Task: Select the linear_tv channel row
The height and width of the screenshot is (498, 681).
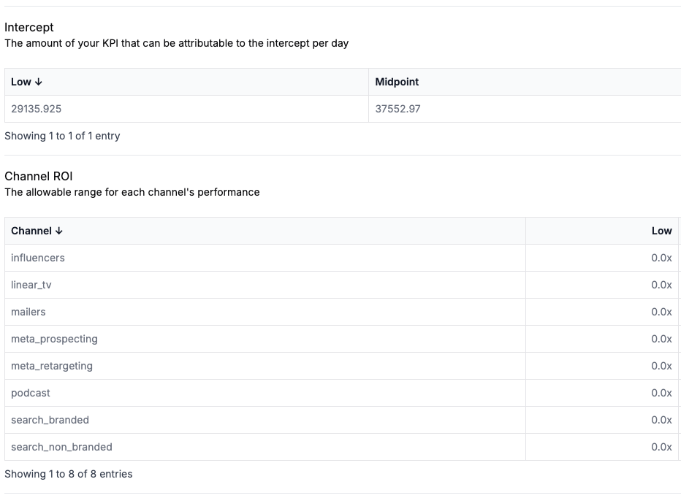Action: pos(31,285)
